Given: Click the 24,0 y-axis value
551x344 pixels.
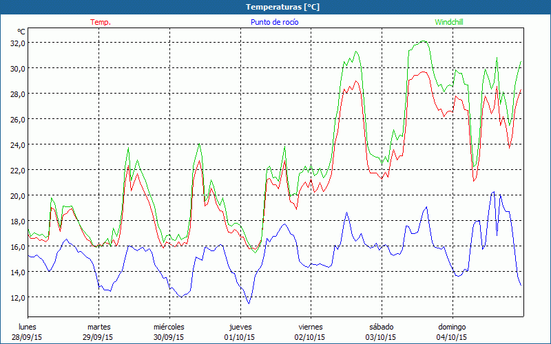Looking at the screenshot, I should point(17,144).
